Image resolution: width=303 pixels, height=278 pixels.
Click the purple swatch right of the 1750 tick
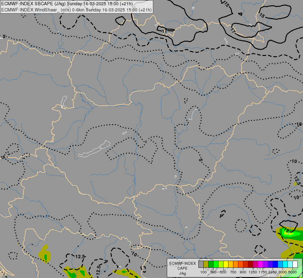(x=266, y=264)
